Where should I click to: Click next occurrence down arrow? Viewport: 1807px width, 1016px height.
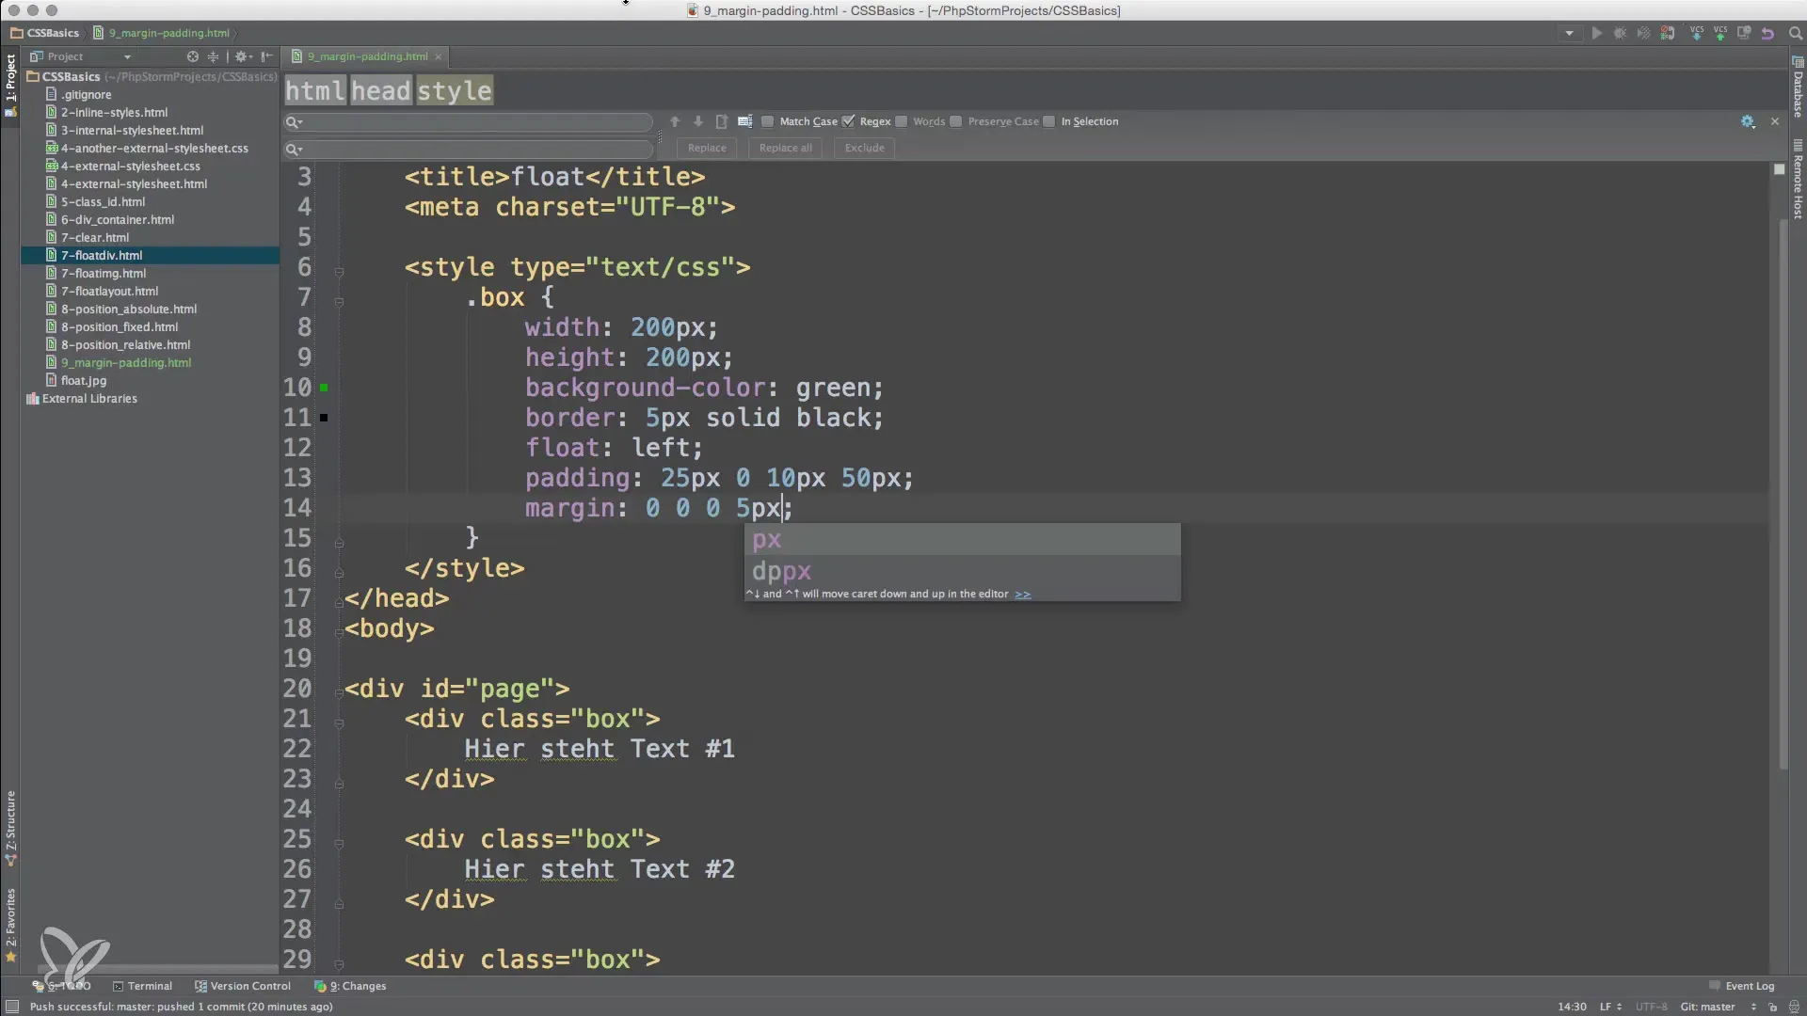pos(698,121)
